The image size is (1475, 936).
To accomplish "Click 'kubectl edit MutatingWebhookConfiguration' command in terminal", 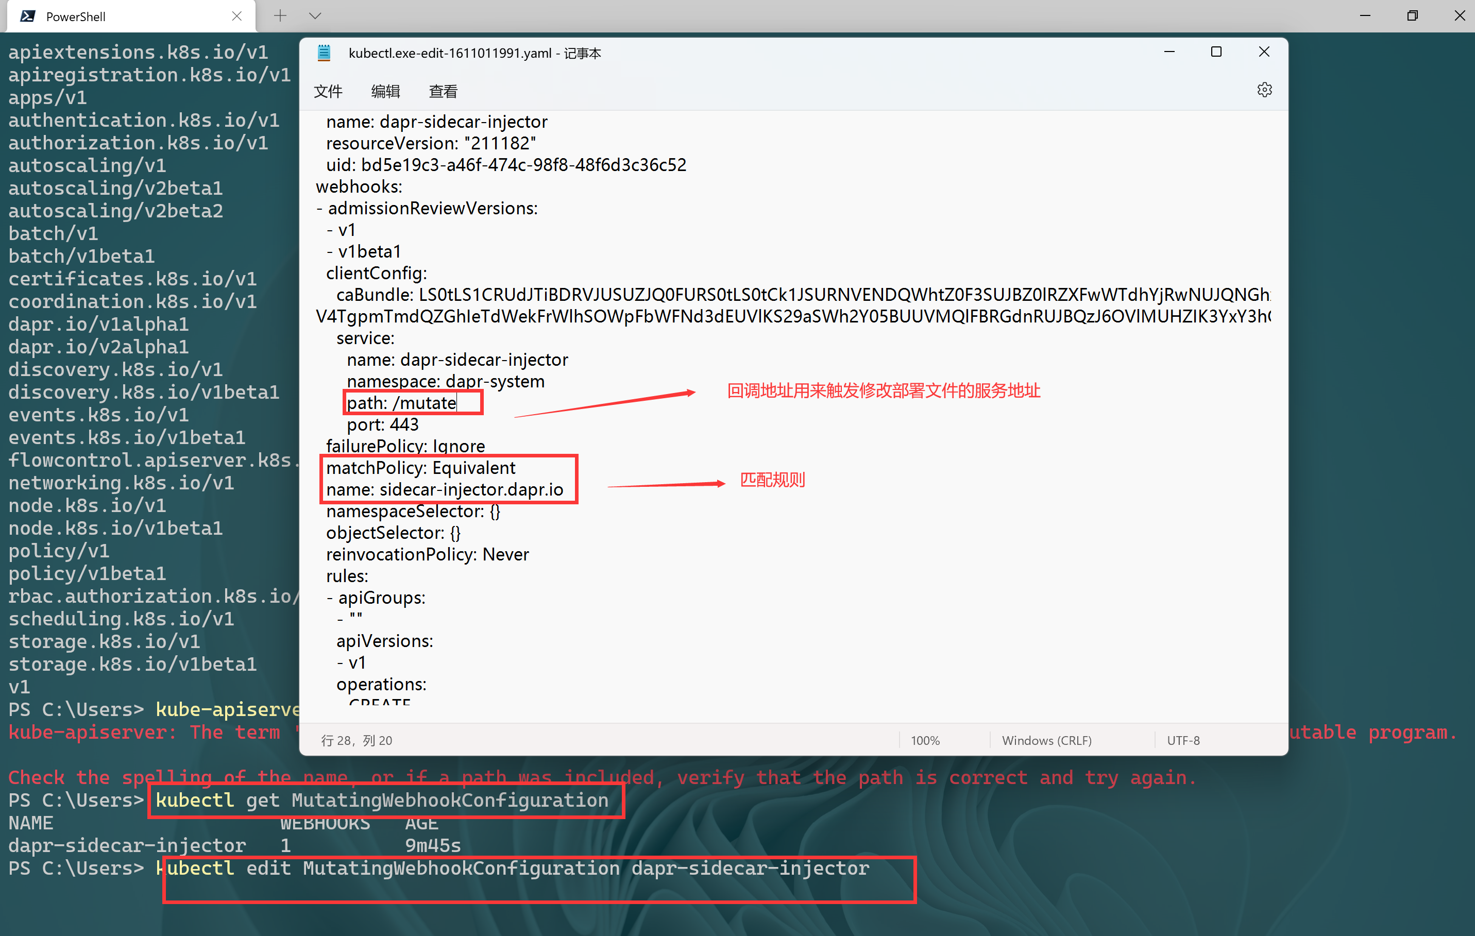I will point(512,868).
